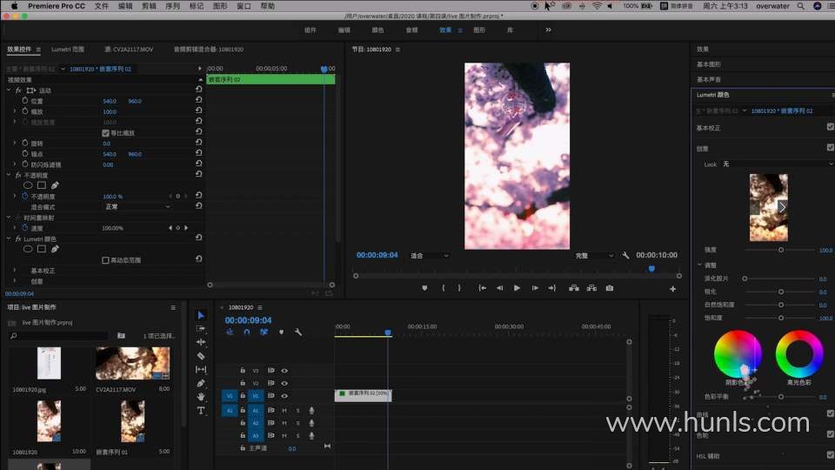
Task: Toggle timeline snap magnet icon
Action: coord(246,332)
